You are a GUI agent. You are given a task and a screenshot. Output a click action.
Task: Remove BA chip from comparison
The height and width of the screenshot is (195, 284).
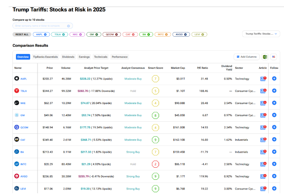click(149, 35)
